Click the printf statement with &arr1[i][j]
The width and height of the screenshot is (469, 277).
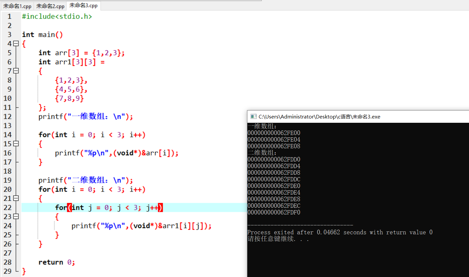[x=142, y=226]
